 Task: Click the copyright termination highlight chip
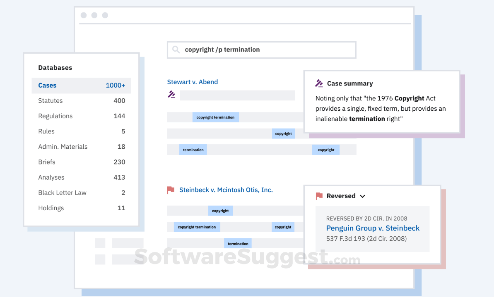click(x=216, y=117)
